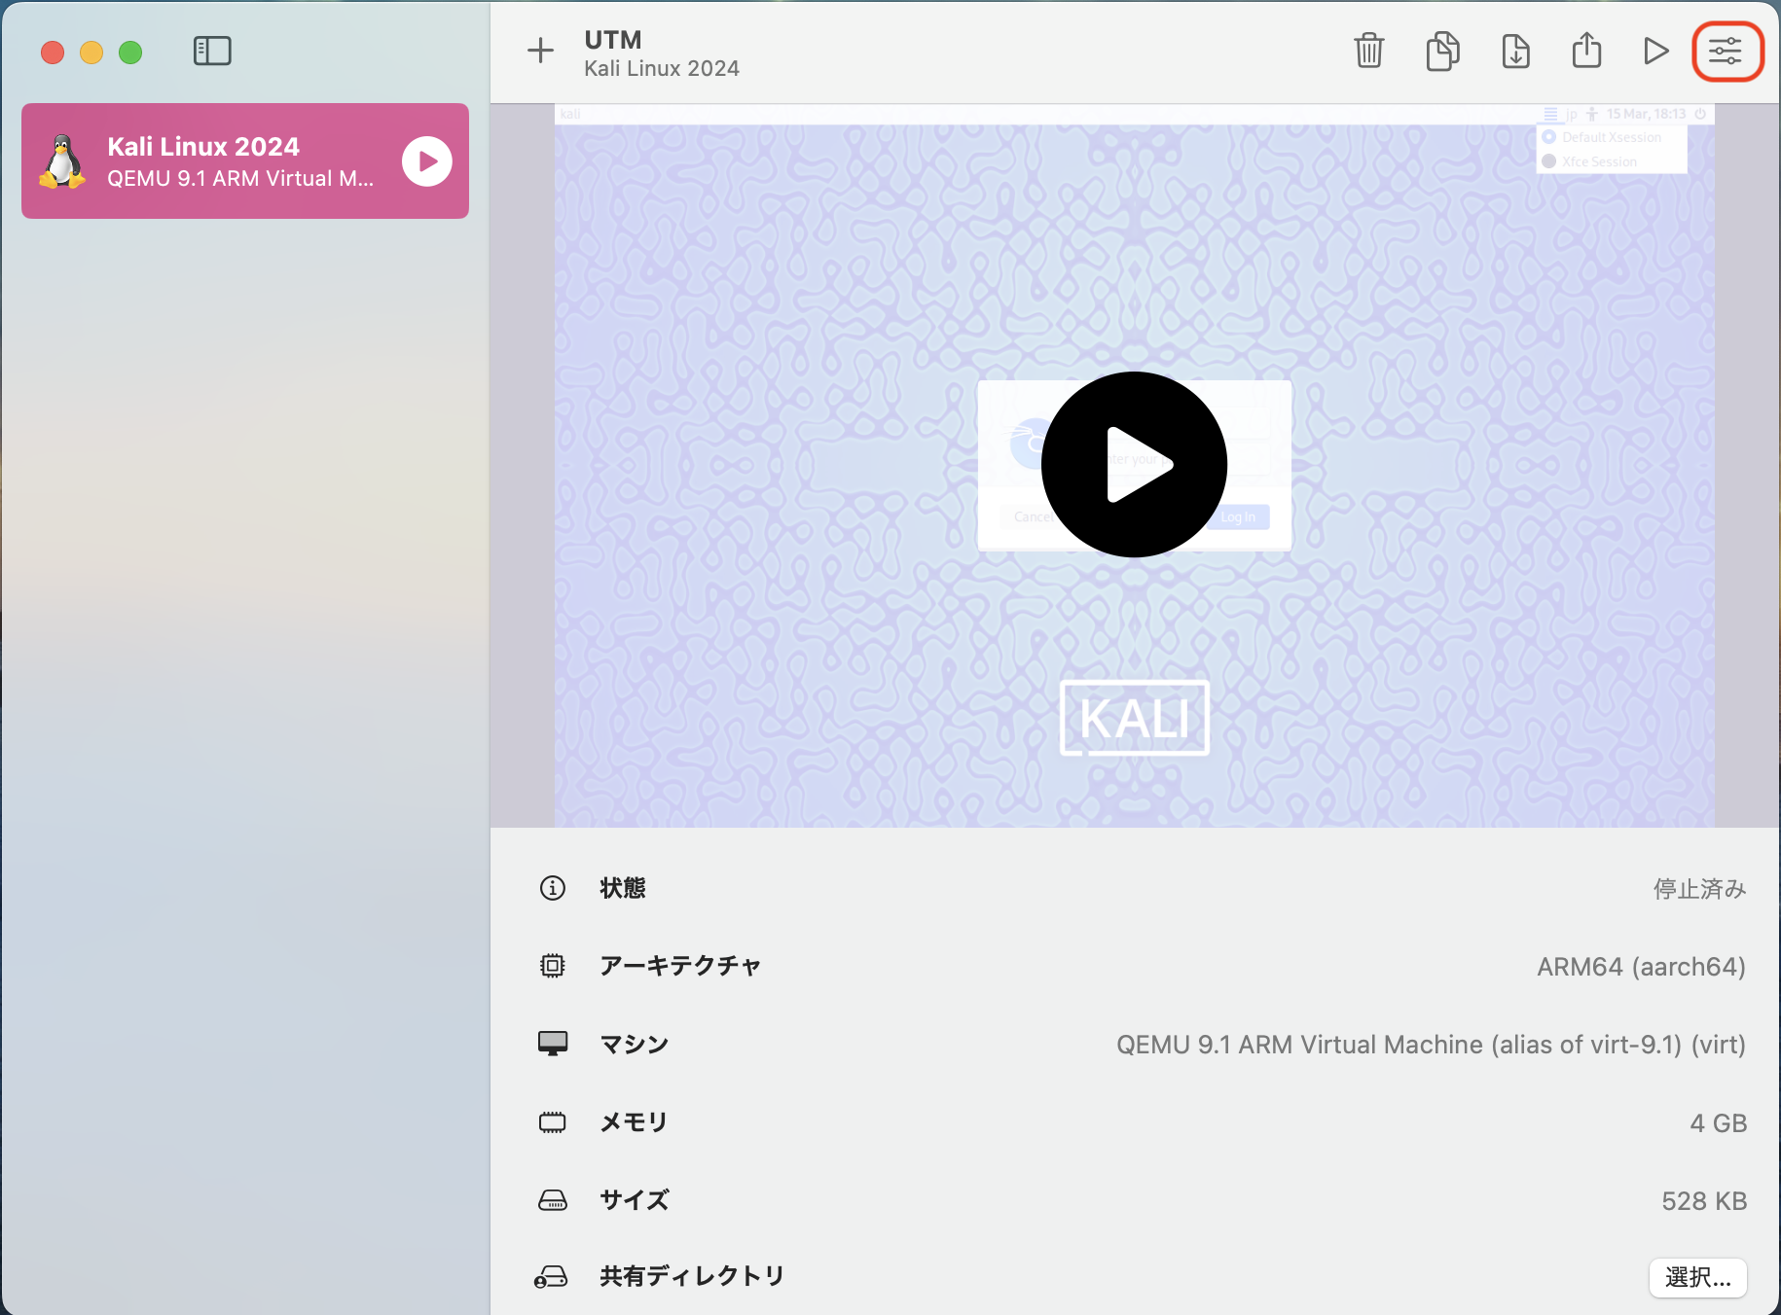Export the VM via the download icon
Image resolution: width=1781 pixels, height=1315 pixels.
click(x=1516, y=52)
